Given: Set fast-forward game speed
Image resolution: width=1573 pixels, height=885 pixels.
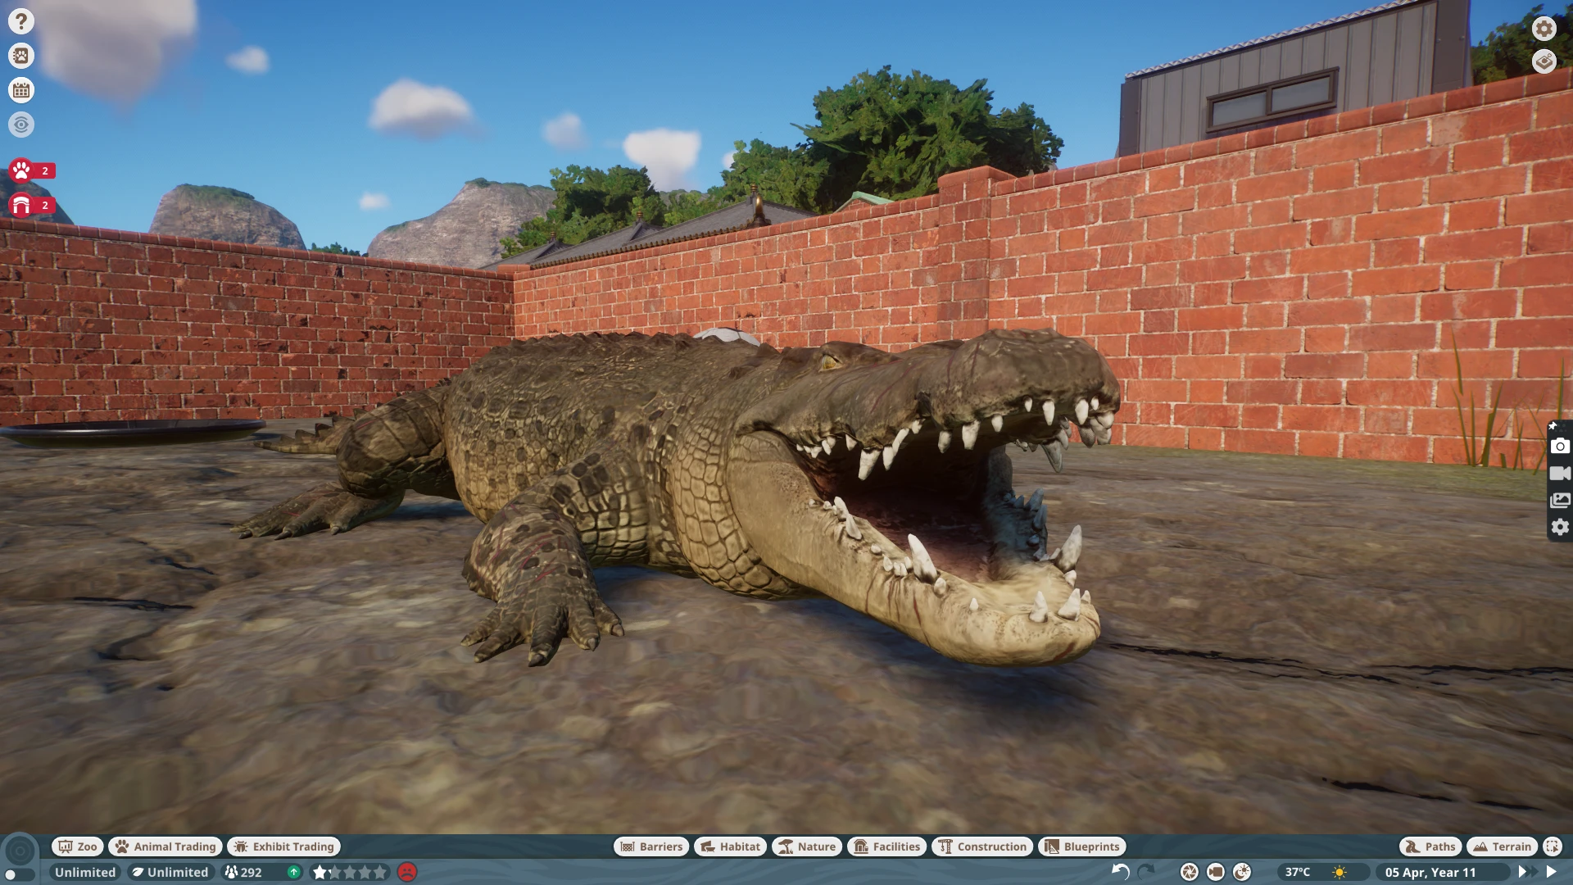Looking at the screenshot, I should [1526, 872].
